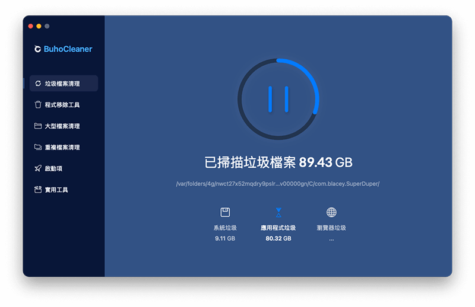Click the BuhoCleaner logo icon
Image resolution: width=475 pixels, height=307 pixels.
(37, 49)
